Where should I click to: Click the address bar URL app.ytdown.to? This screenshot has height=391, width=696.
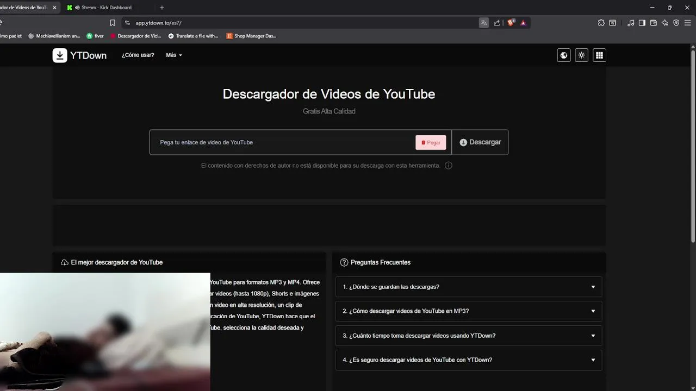158,23
